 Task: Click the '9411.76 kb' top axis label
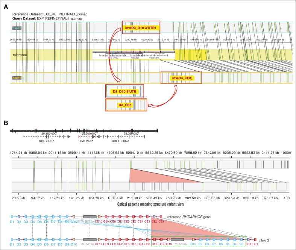(270, 153)
